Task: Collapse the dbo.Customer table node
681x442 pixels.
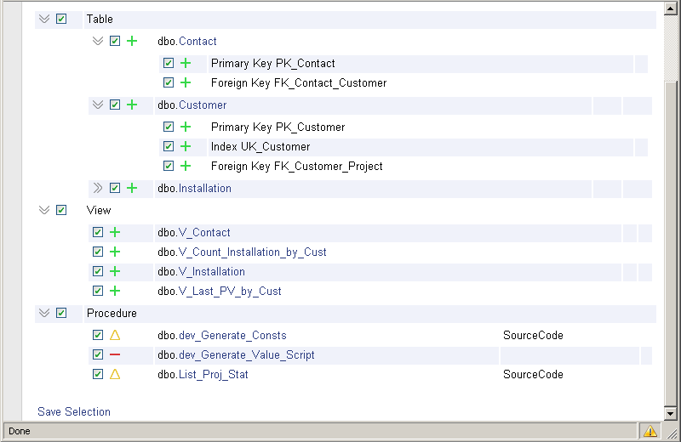Action: [98, 105]
